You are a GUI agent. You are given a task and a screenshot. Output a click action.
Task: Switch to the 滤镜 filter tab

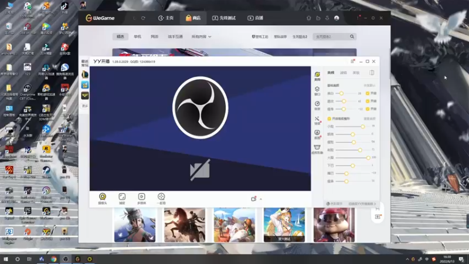(x=344, y=73)
